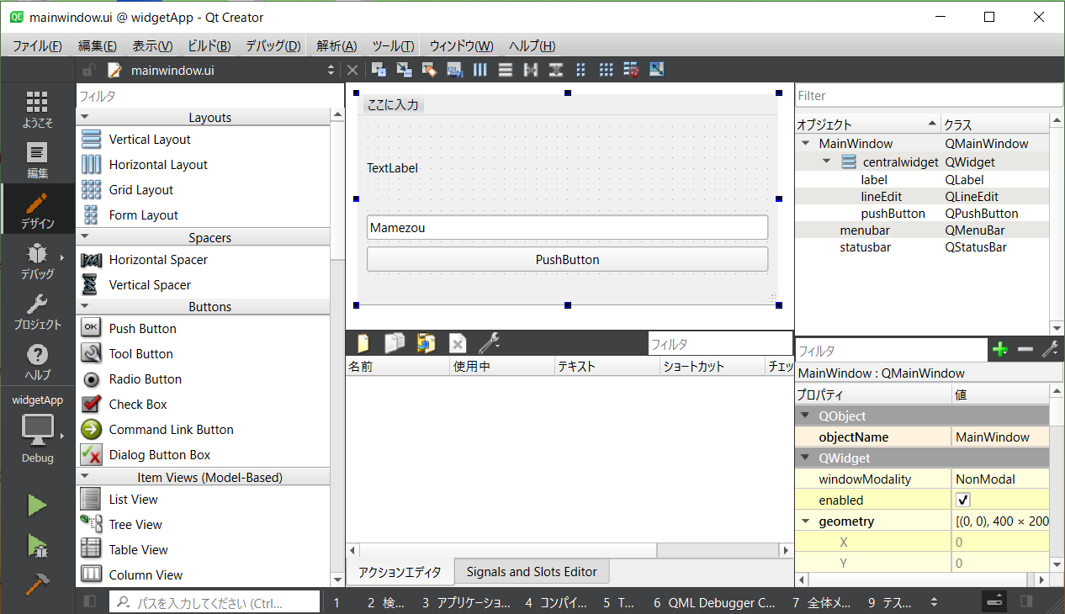The height and width of the screenshot is (614, 1065).
Task: Apply Lay Out in a Grid icon
Action: [x=606, y=71]
